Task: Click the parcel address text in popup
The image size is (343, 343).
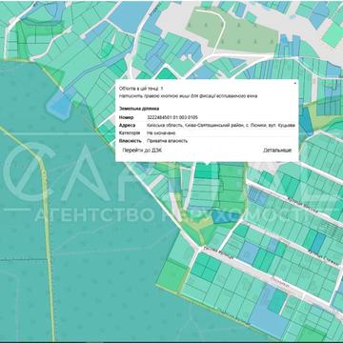Action: pos(221,126)
